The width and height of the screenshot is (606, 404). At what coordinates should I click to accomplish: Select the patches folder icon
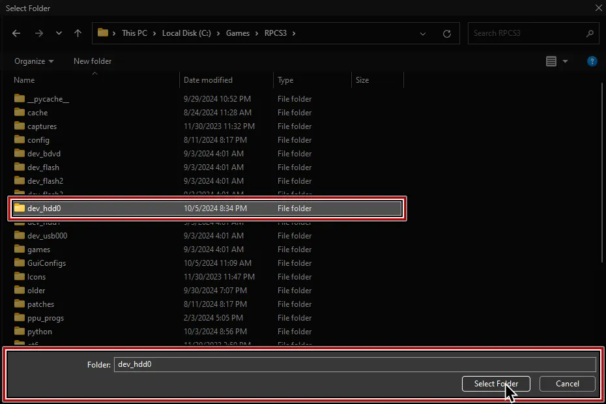[x=19, y=304]
